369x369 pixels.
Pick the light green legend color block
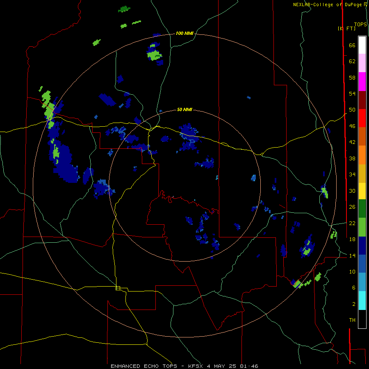tap(362, 227)
